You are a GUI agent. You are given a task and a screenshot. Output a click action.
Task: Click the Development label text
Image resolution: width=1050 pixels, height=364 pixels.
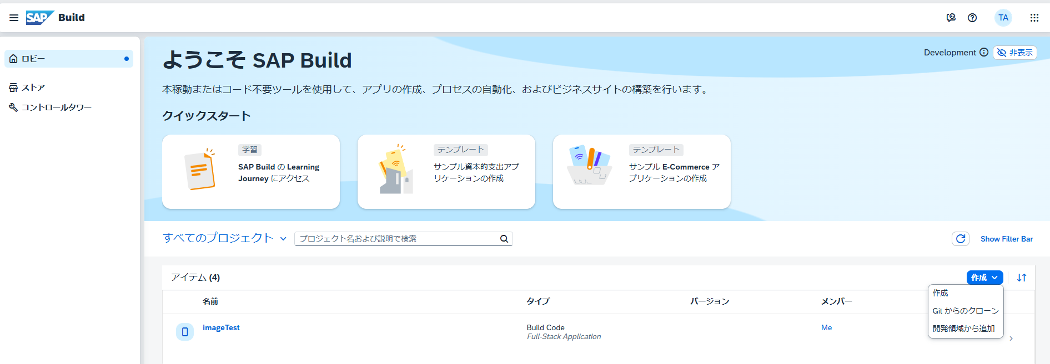click(x=949, y=53)
